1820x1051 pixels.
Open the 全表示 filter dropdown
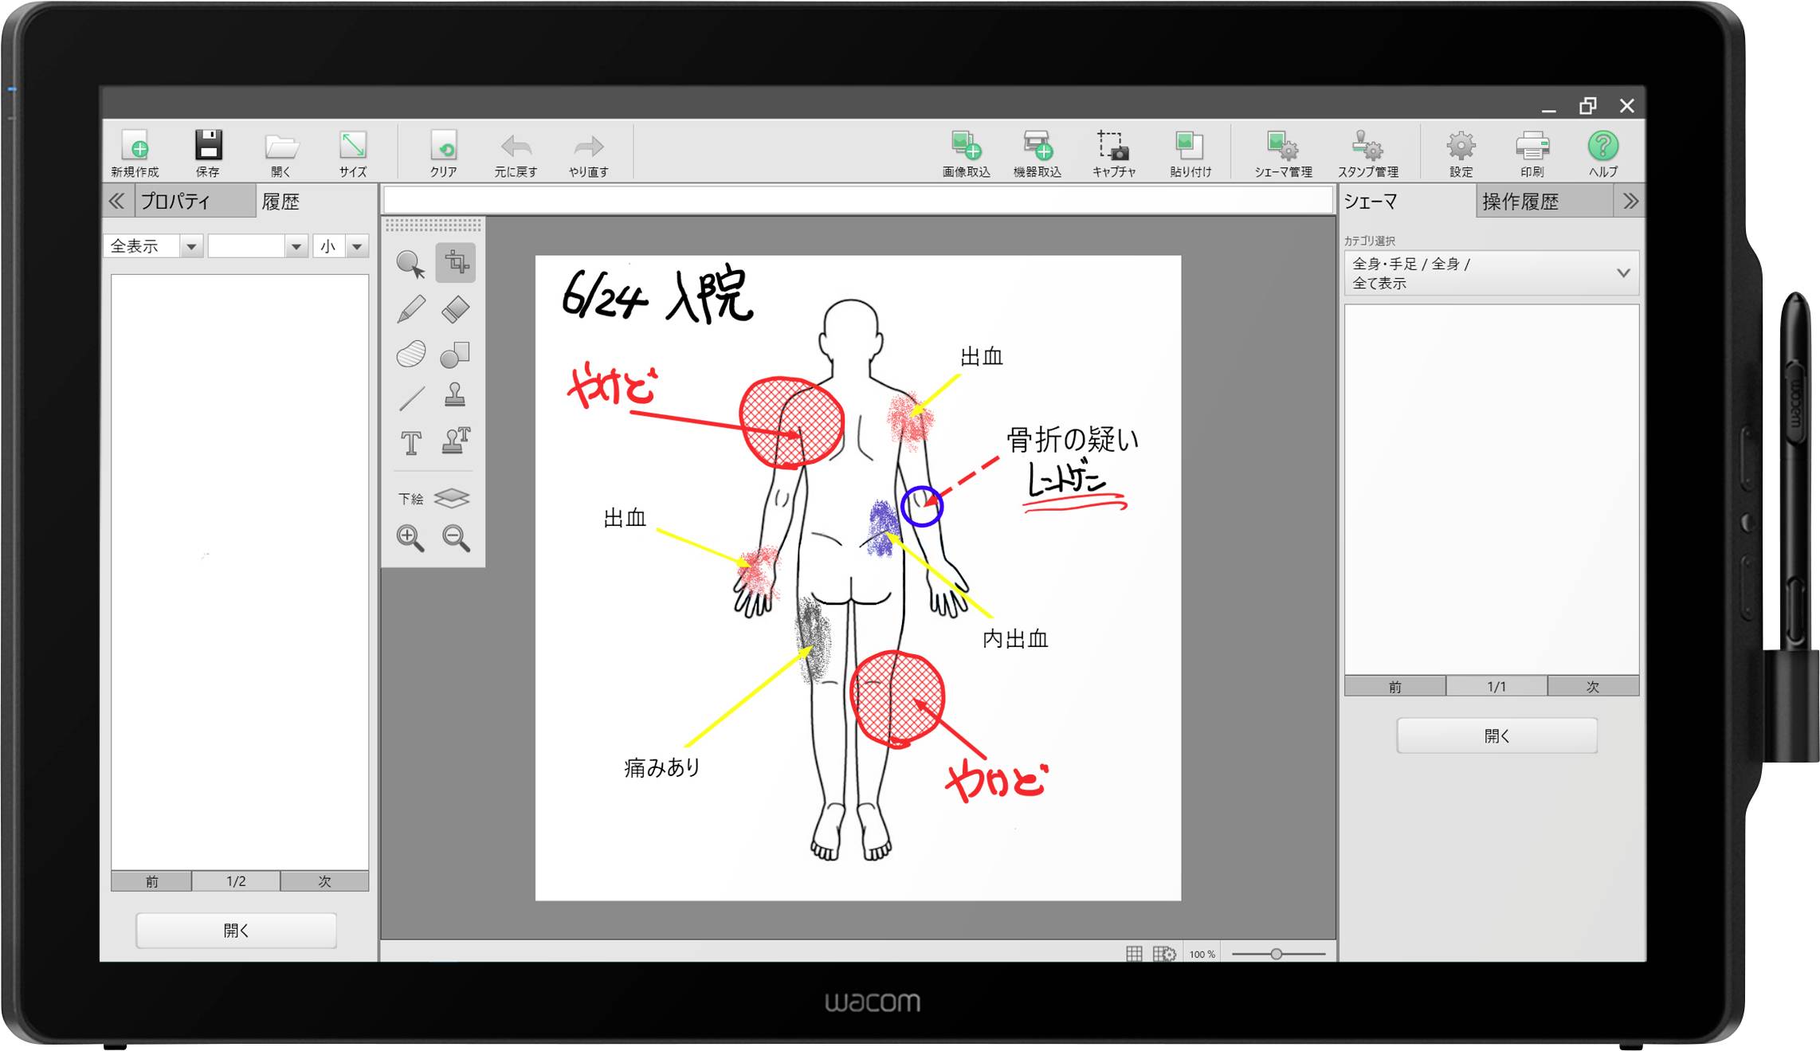[191, 246]
